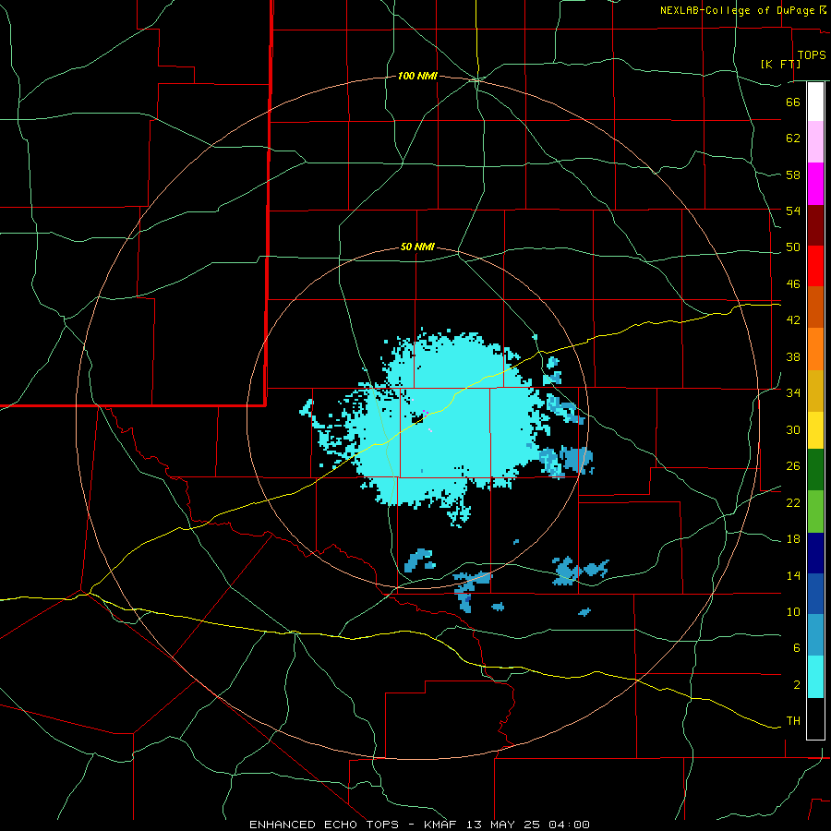831x831 pixels.
Task: Click the legend value 30
Action: (x=793, y=429)
